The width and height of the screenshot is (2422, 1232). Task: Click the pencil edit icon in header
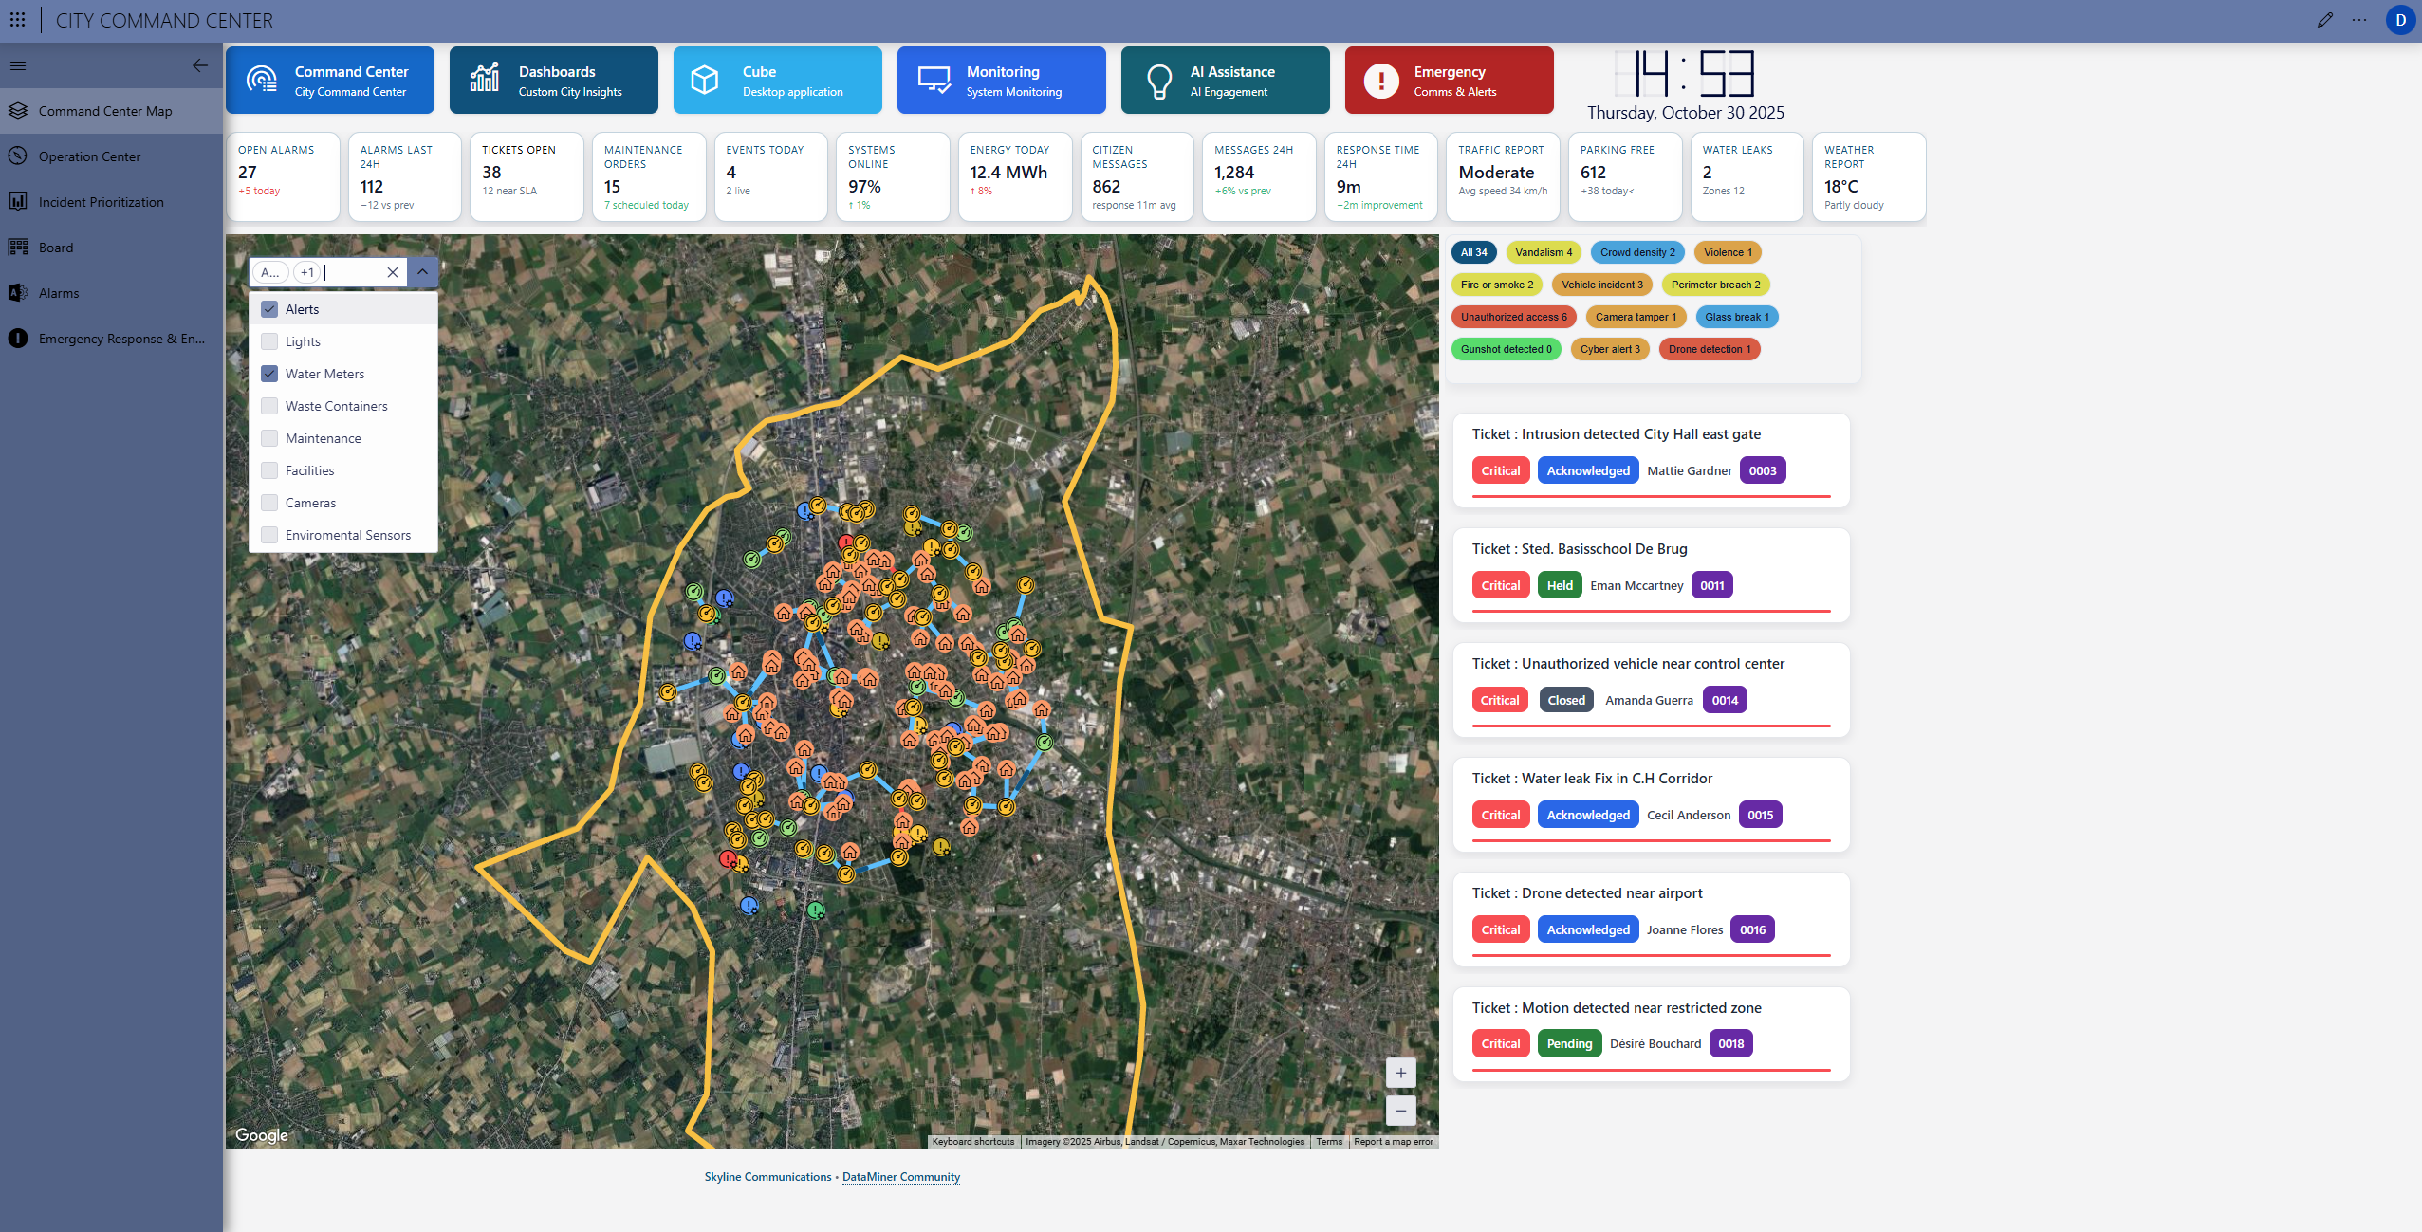[2324, 20]
